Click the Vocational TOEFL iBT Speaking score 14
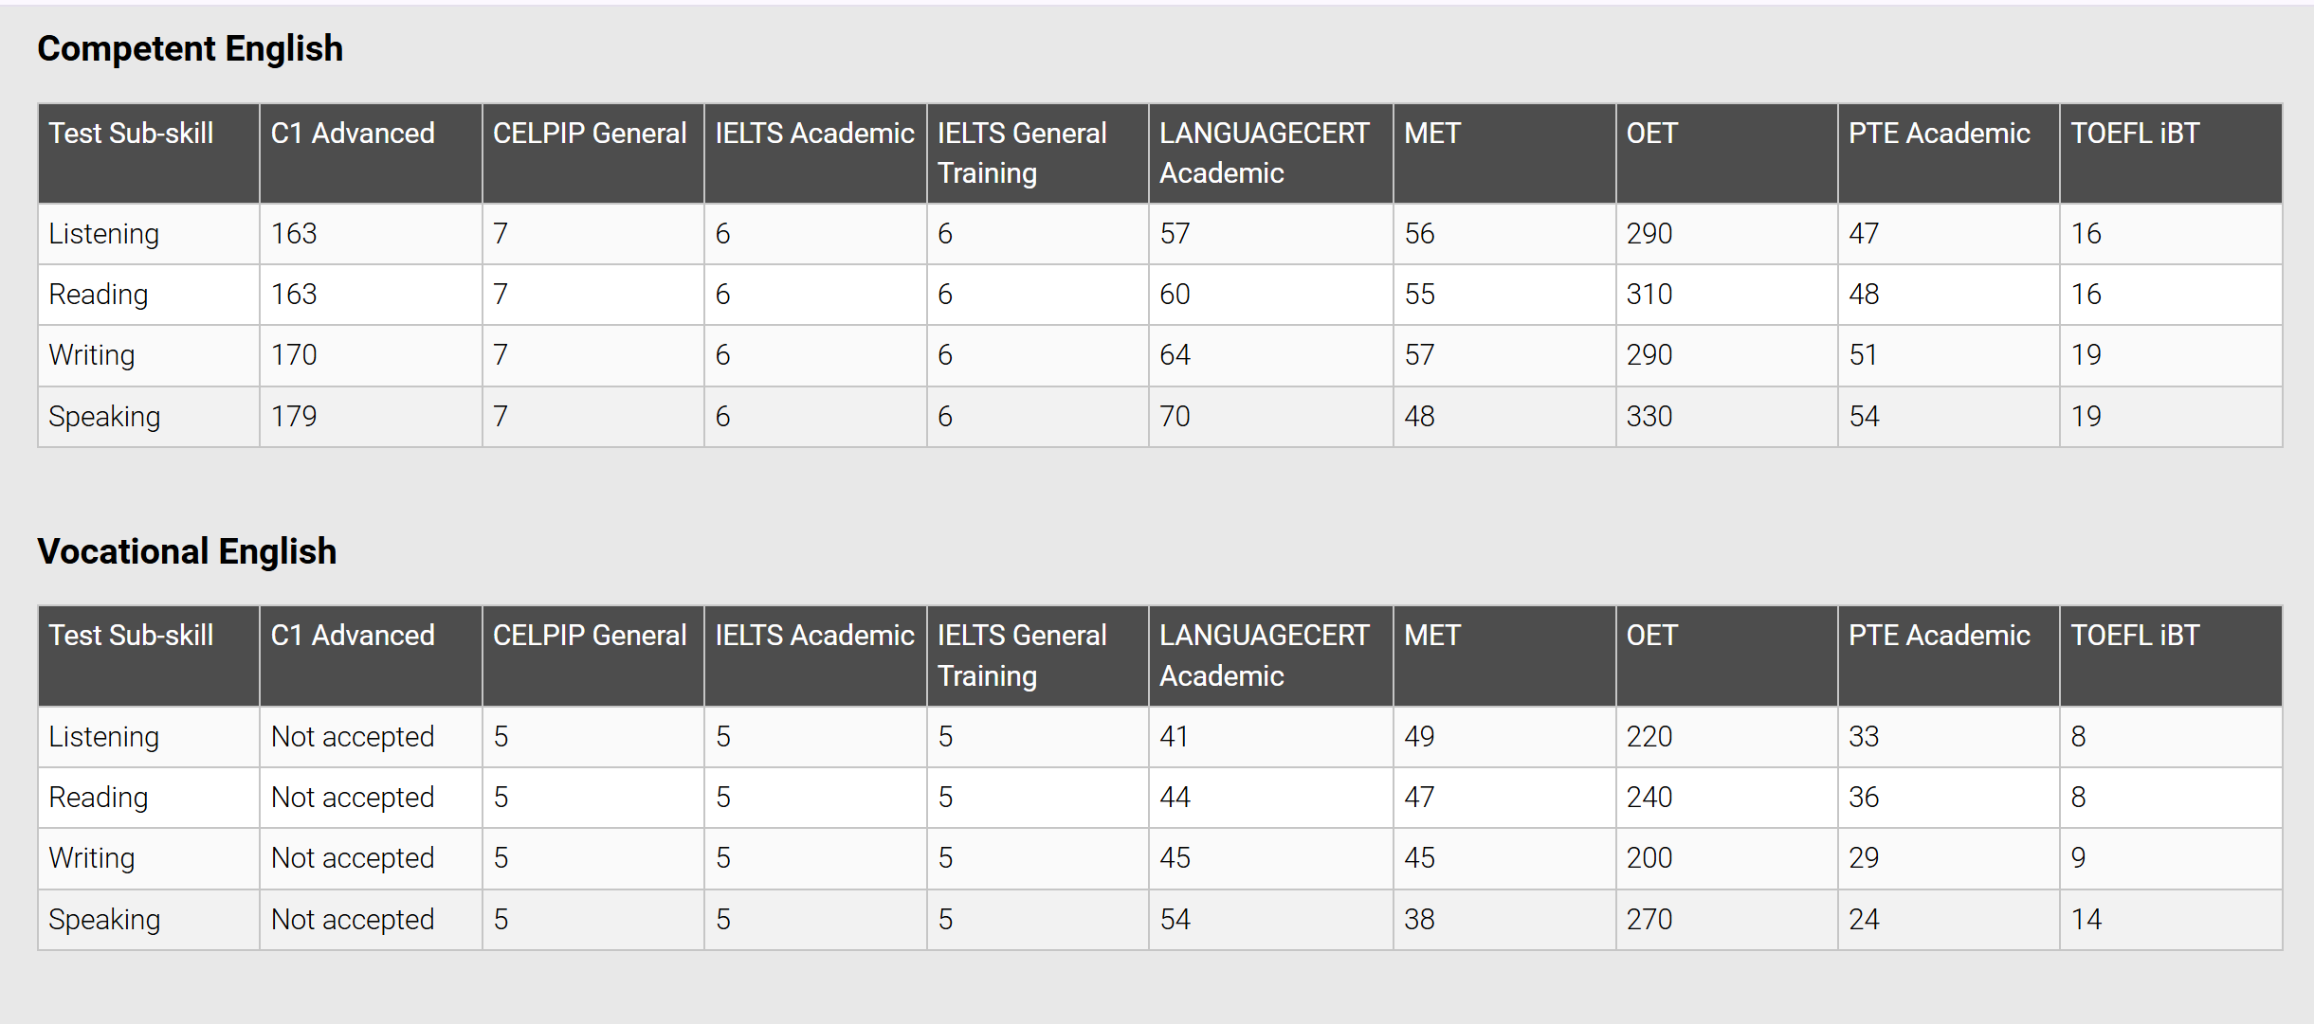Image resolution: width=2314 pixels, height=1024 pixels. click(x=2086, y=920)
